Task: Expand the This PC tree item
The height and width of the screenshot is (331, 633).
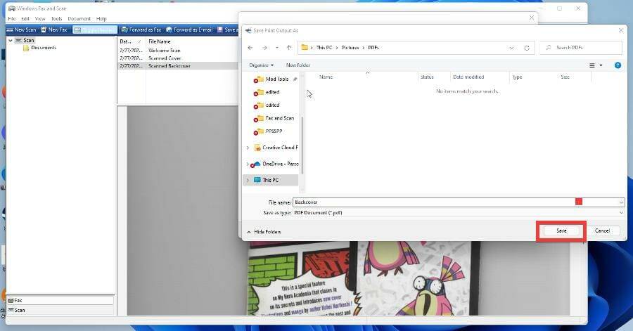Action: [x=248, y=180]
